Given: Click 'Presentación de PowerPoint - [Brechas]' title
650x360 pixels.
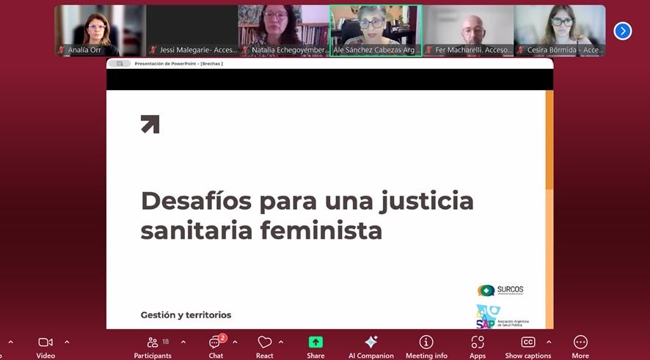Looking at the screenshot, I should click(179, 64).
